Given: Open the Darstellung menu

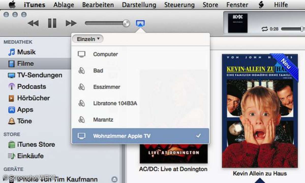Looking at the screenshot, I should 139,5.
